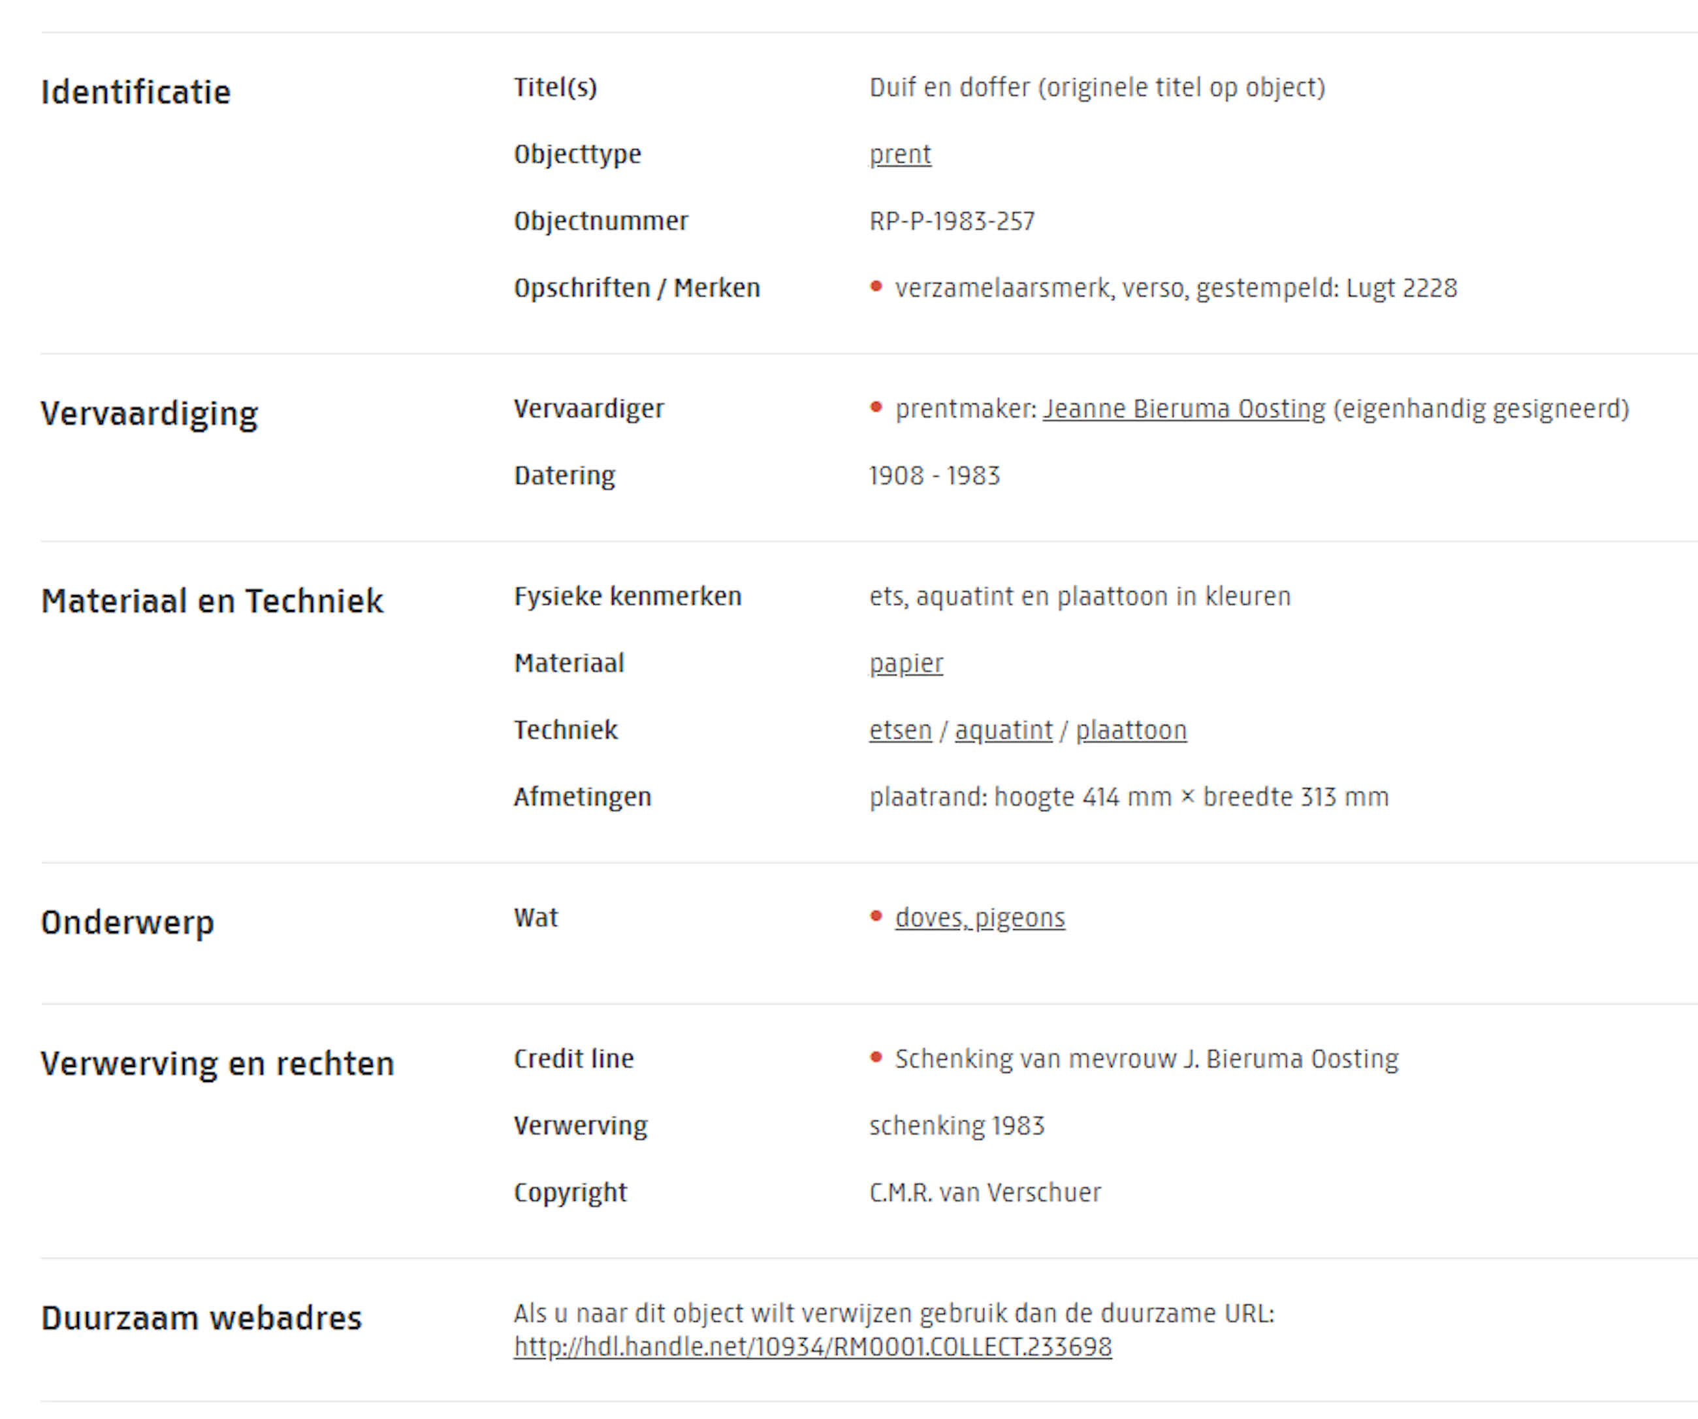Click the 'Identificatie' section heading

(136, 92)
